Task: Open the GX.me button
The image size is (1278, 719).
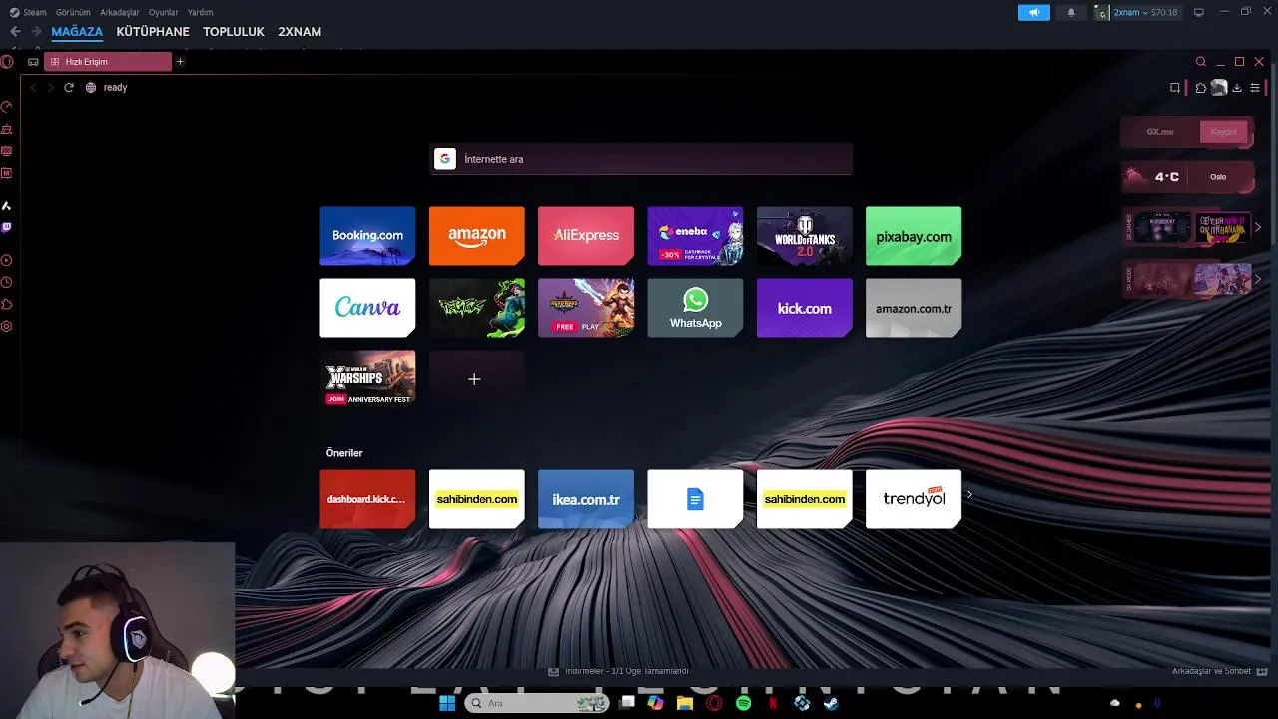Action: click(1160, 132)
